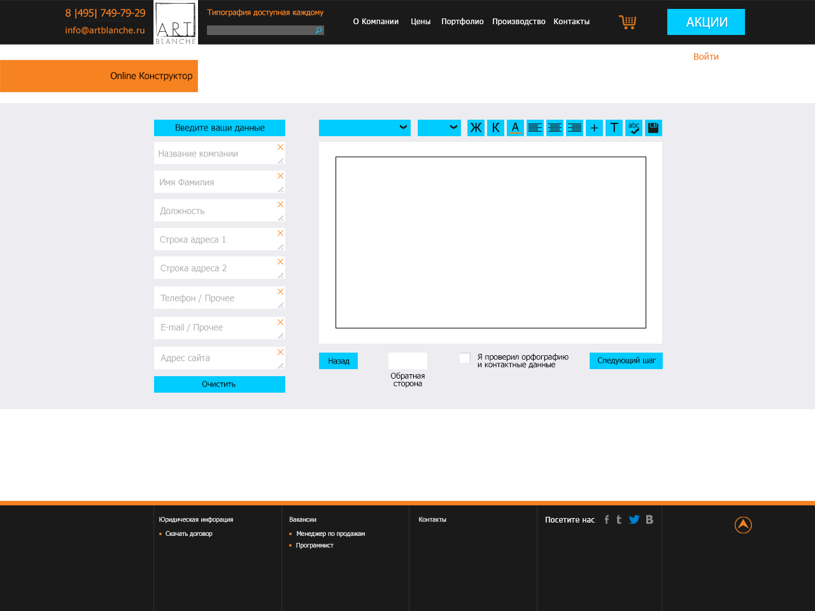
Task: Open the Twitter bird icon in footer
Action: [634, 519]
